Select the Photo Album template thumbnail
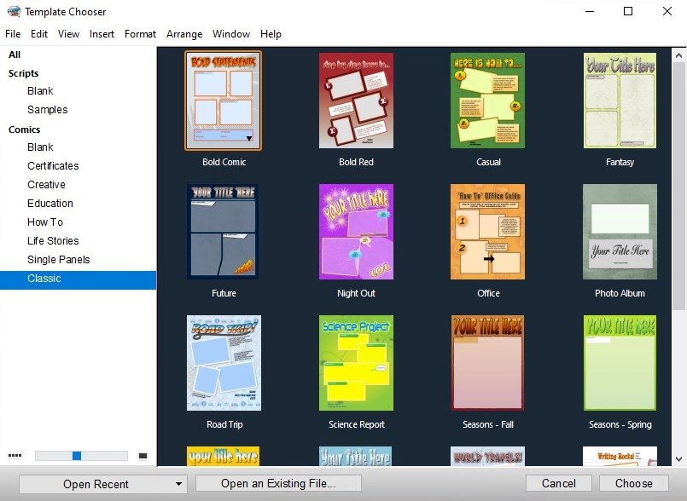This screenshot has width=687, height=501. click(x=620, y=232)
